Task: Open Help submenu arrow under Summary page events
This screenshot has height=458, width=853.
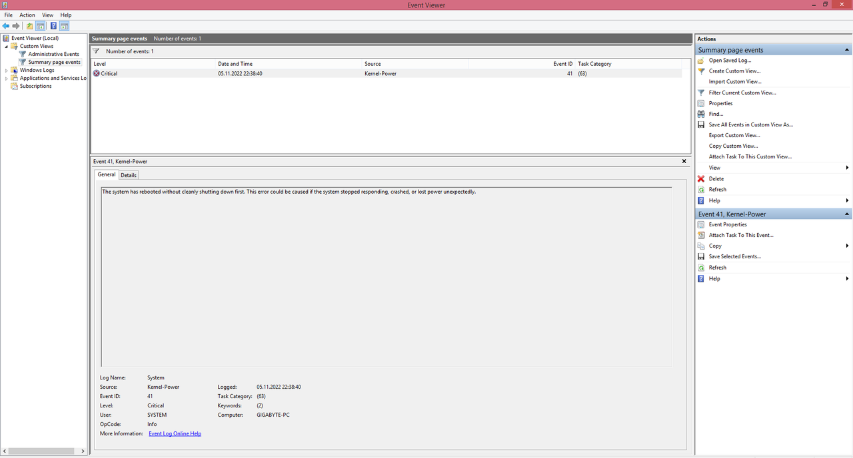Action: (847, 200)
